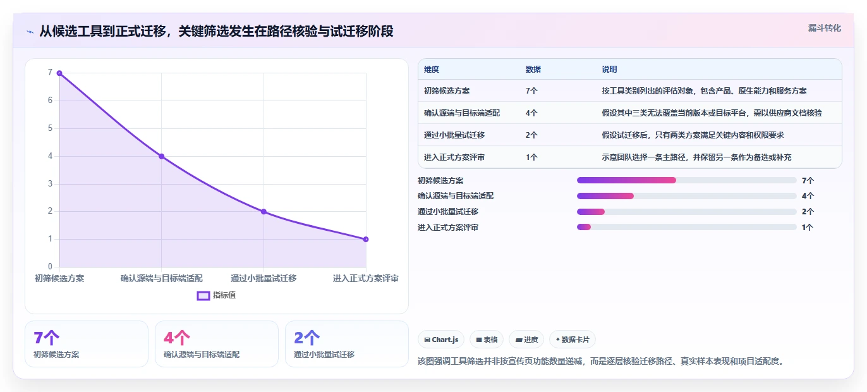Click the description starting 假设试迁移后

pos(693,135)
